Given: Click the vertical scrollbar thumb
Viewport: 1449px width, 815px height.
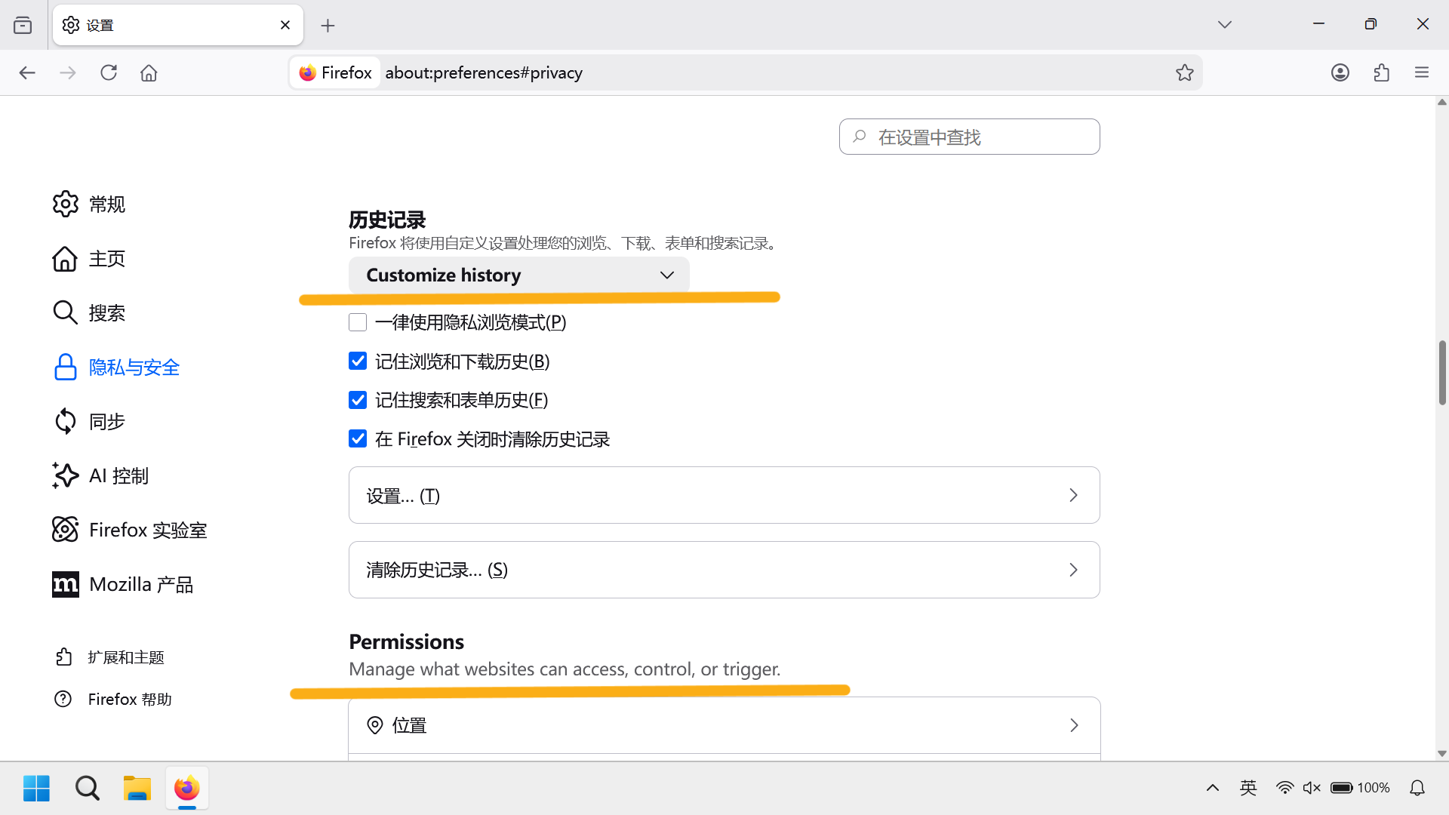Looking at the screenshot, I should pyautogui.click(x=1441, y=373).
